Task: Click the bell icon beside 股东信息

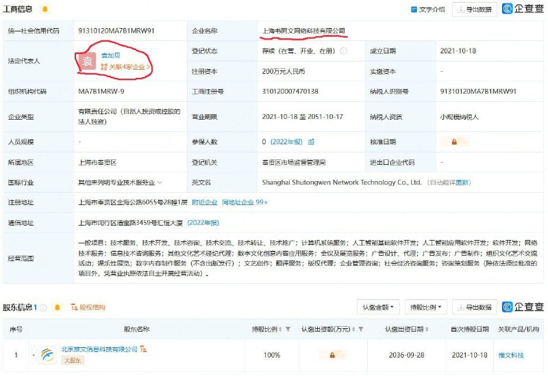Action: pyautogui.click(x=58, y=307)
